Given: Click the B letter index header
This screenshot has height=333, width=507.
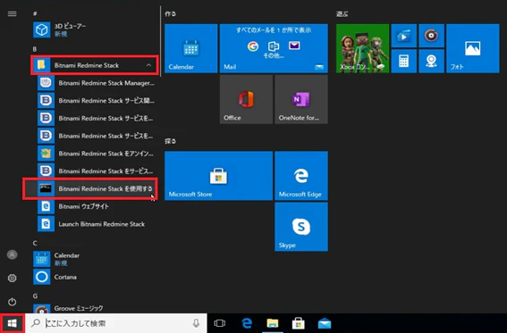Looking at the screenshot, I should (x=35, y=49).
